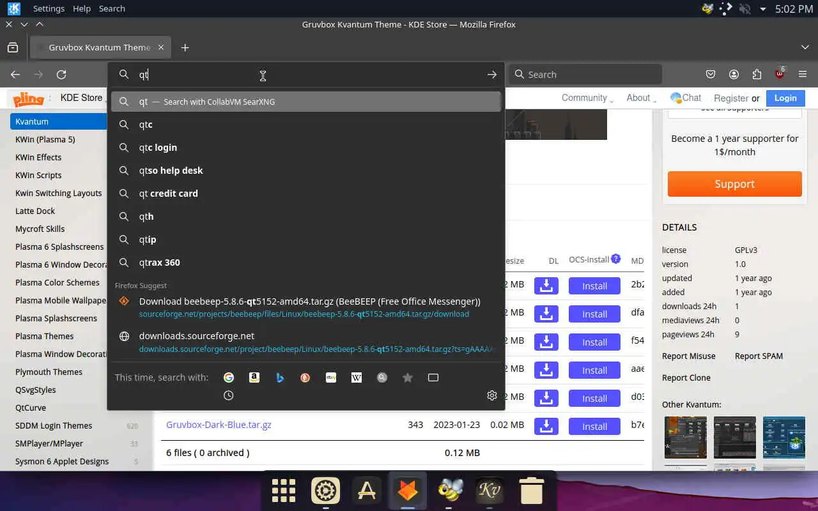
Task: Expand the About dropdown
Action: click(x=641, y=98)
